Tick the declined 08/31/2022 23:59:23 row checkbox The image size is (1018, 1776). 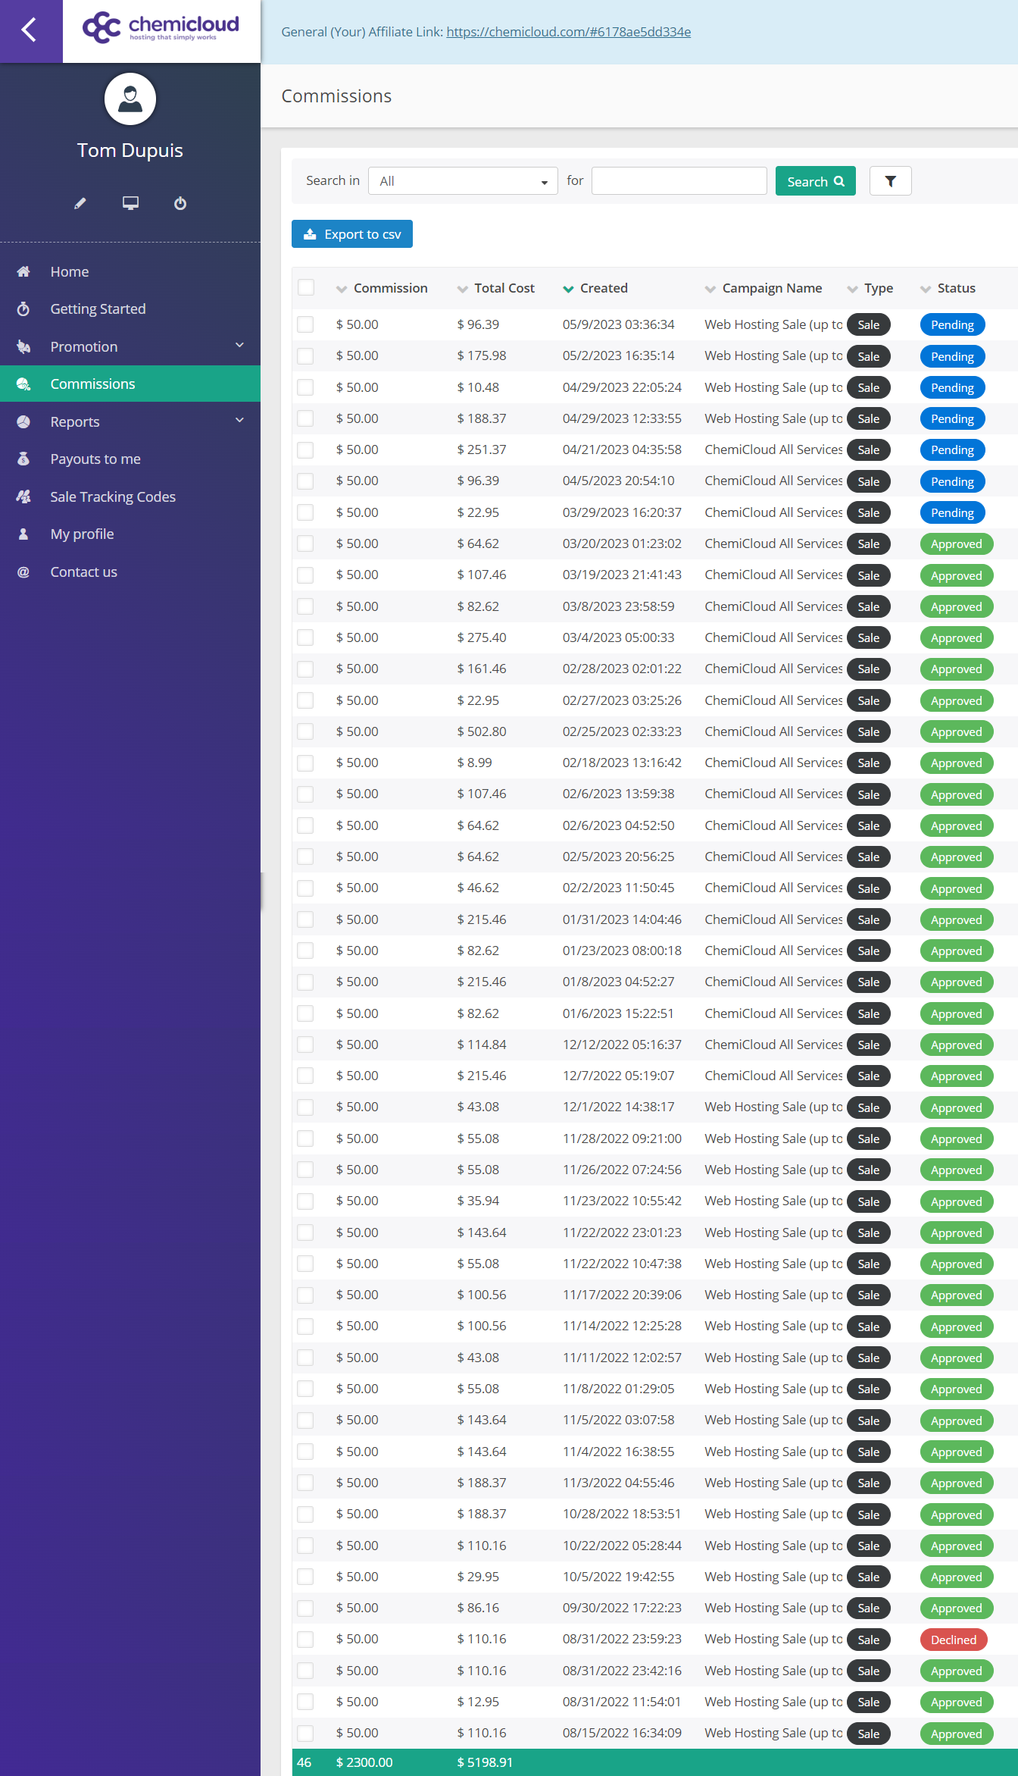306,1639
